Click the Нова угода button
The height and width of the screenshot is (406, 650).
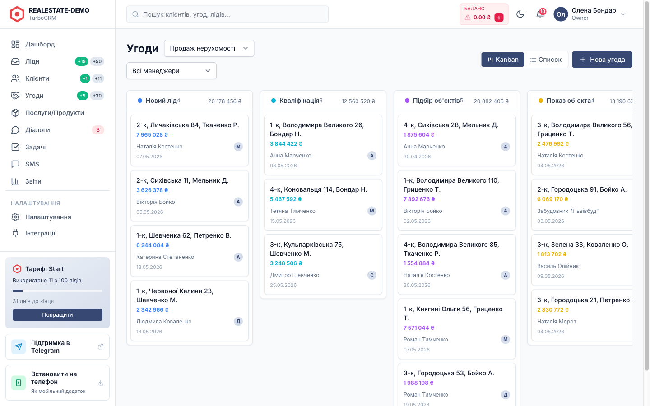pyautogui.click(x=602, y=60)
